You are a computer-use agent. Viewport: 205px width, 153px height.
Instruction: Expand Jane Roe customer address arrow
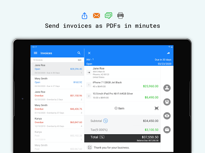[89, 73]
